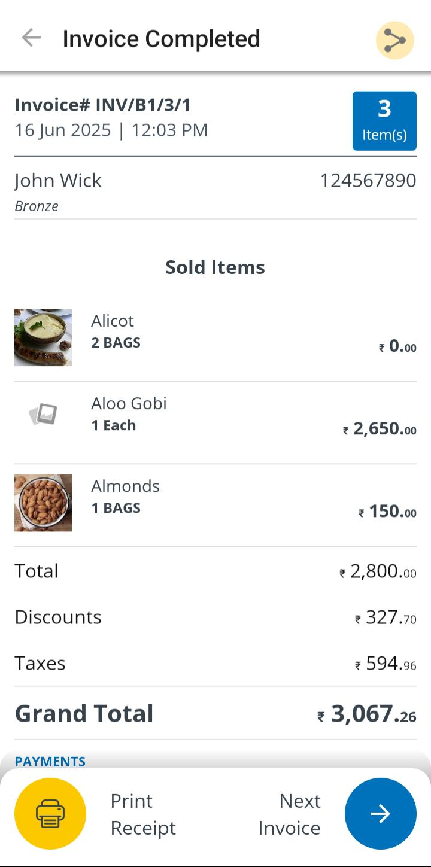Click the Print Receipt label

point(143,814)
